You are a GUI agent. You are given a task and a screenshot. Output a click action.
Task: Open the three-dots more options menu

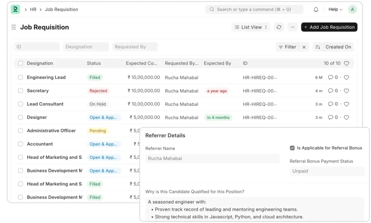(293, 27)
